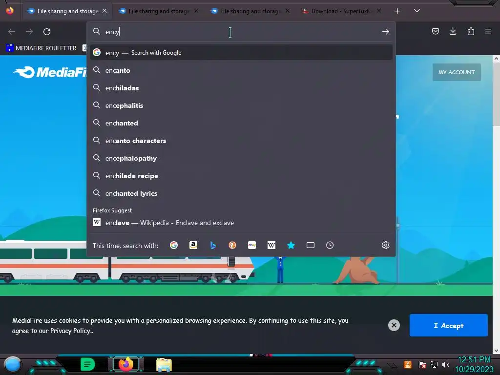Open MEDIAFIRE ROULETTER bookmark
The width and height of the screenshot is (500, 375).
coord(41,48)
